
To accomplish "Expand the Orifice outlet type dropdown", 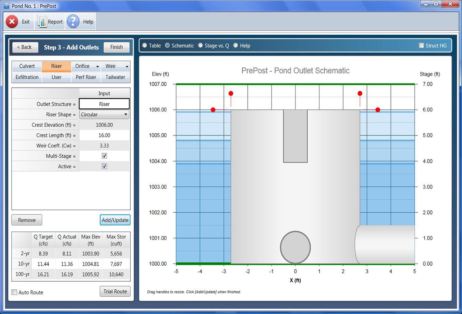I will coord(98,66).
